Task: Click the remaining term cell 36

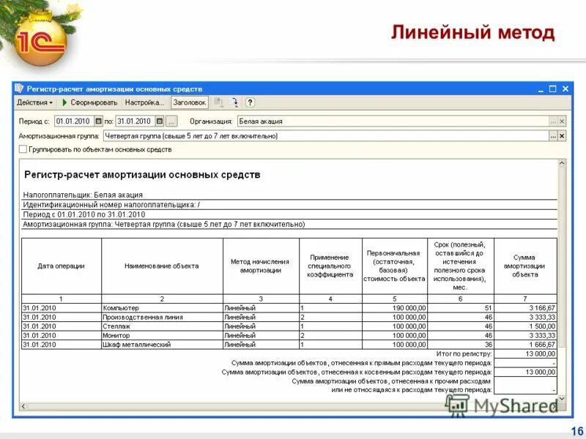Action: 461,345
